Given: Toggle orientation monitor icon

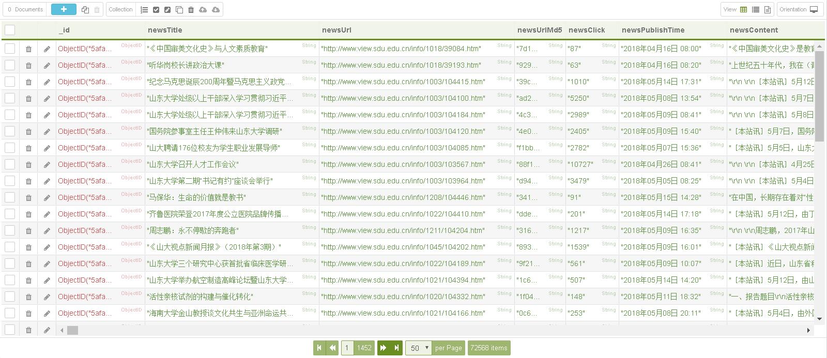Looking at the screenshot, I should [x=814, y=10].
